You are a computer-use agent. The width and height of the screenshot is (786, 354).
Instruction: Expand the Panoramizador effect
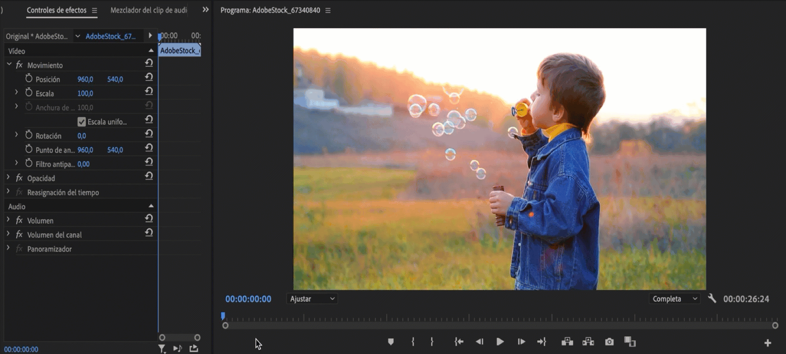8,248
